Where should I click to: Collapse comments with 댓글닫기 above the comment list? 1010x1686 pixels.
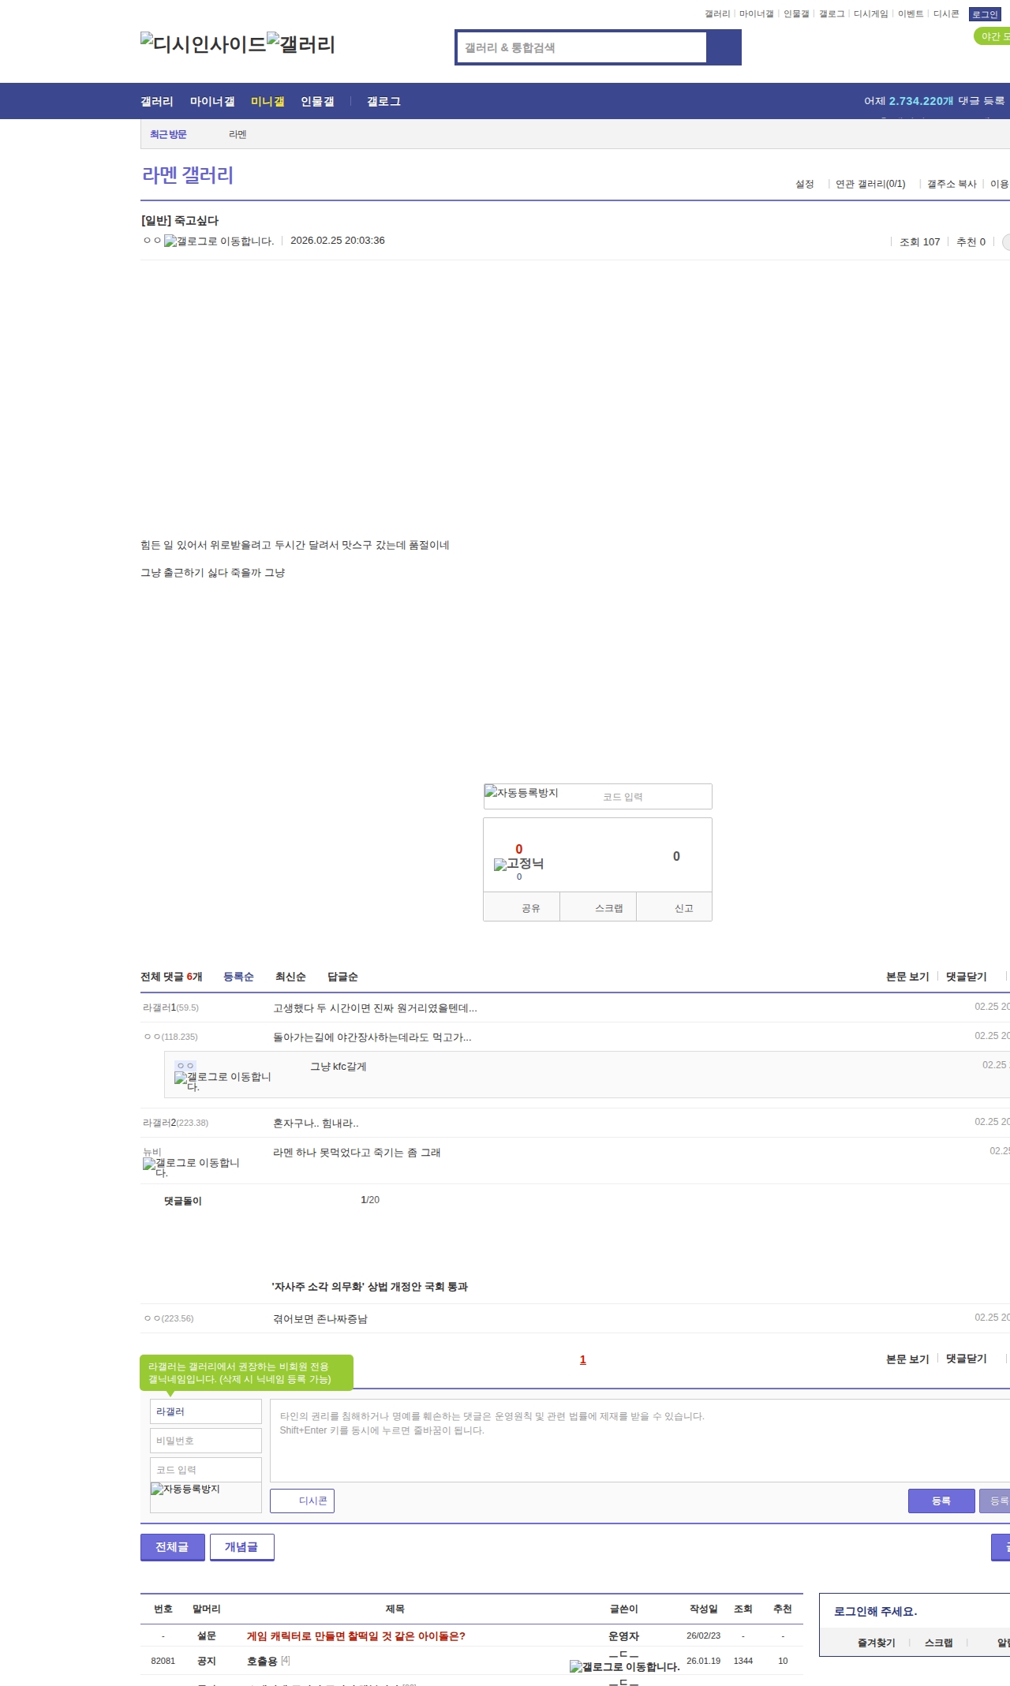[x=966, y=977]
